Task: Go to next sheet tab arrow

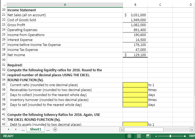Action: click(16, 129)
